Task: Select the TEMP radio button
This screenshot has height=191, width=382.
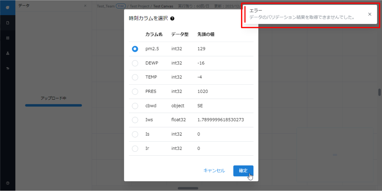Action: click(135, 77)
